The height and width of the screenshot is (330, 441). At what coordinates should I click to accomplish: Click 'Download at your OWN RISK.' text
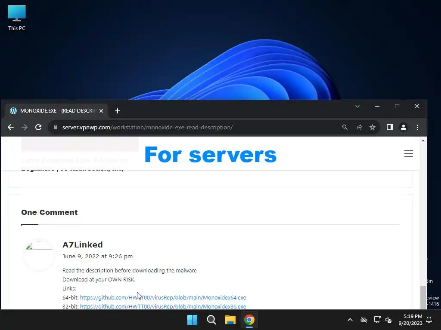pos(99,279)
